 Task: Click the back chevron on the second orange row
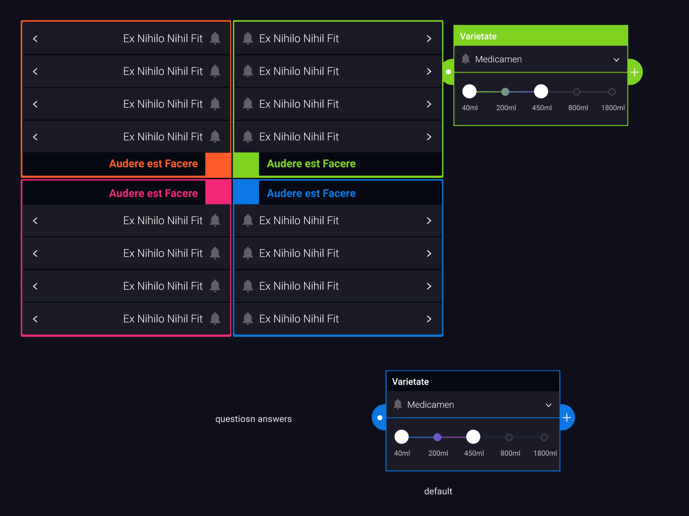(x=35, y=71)
